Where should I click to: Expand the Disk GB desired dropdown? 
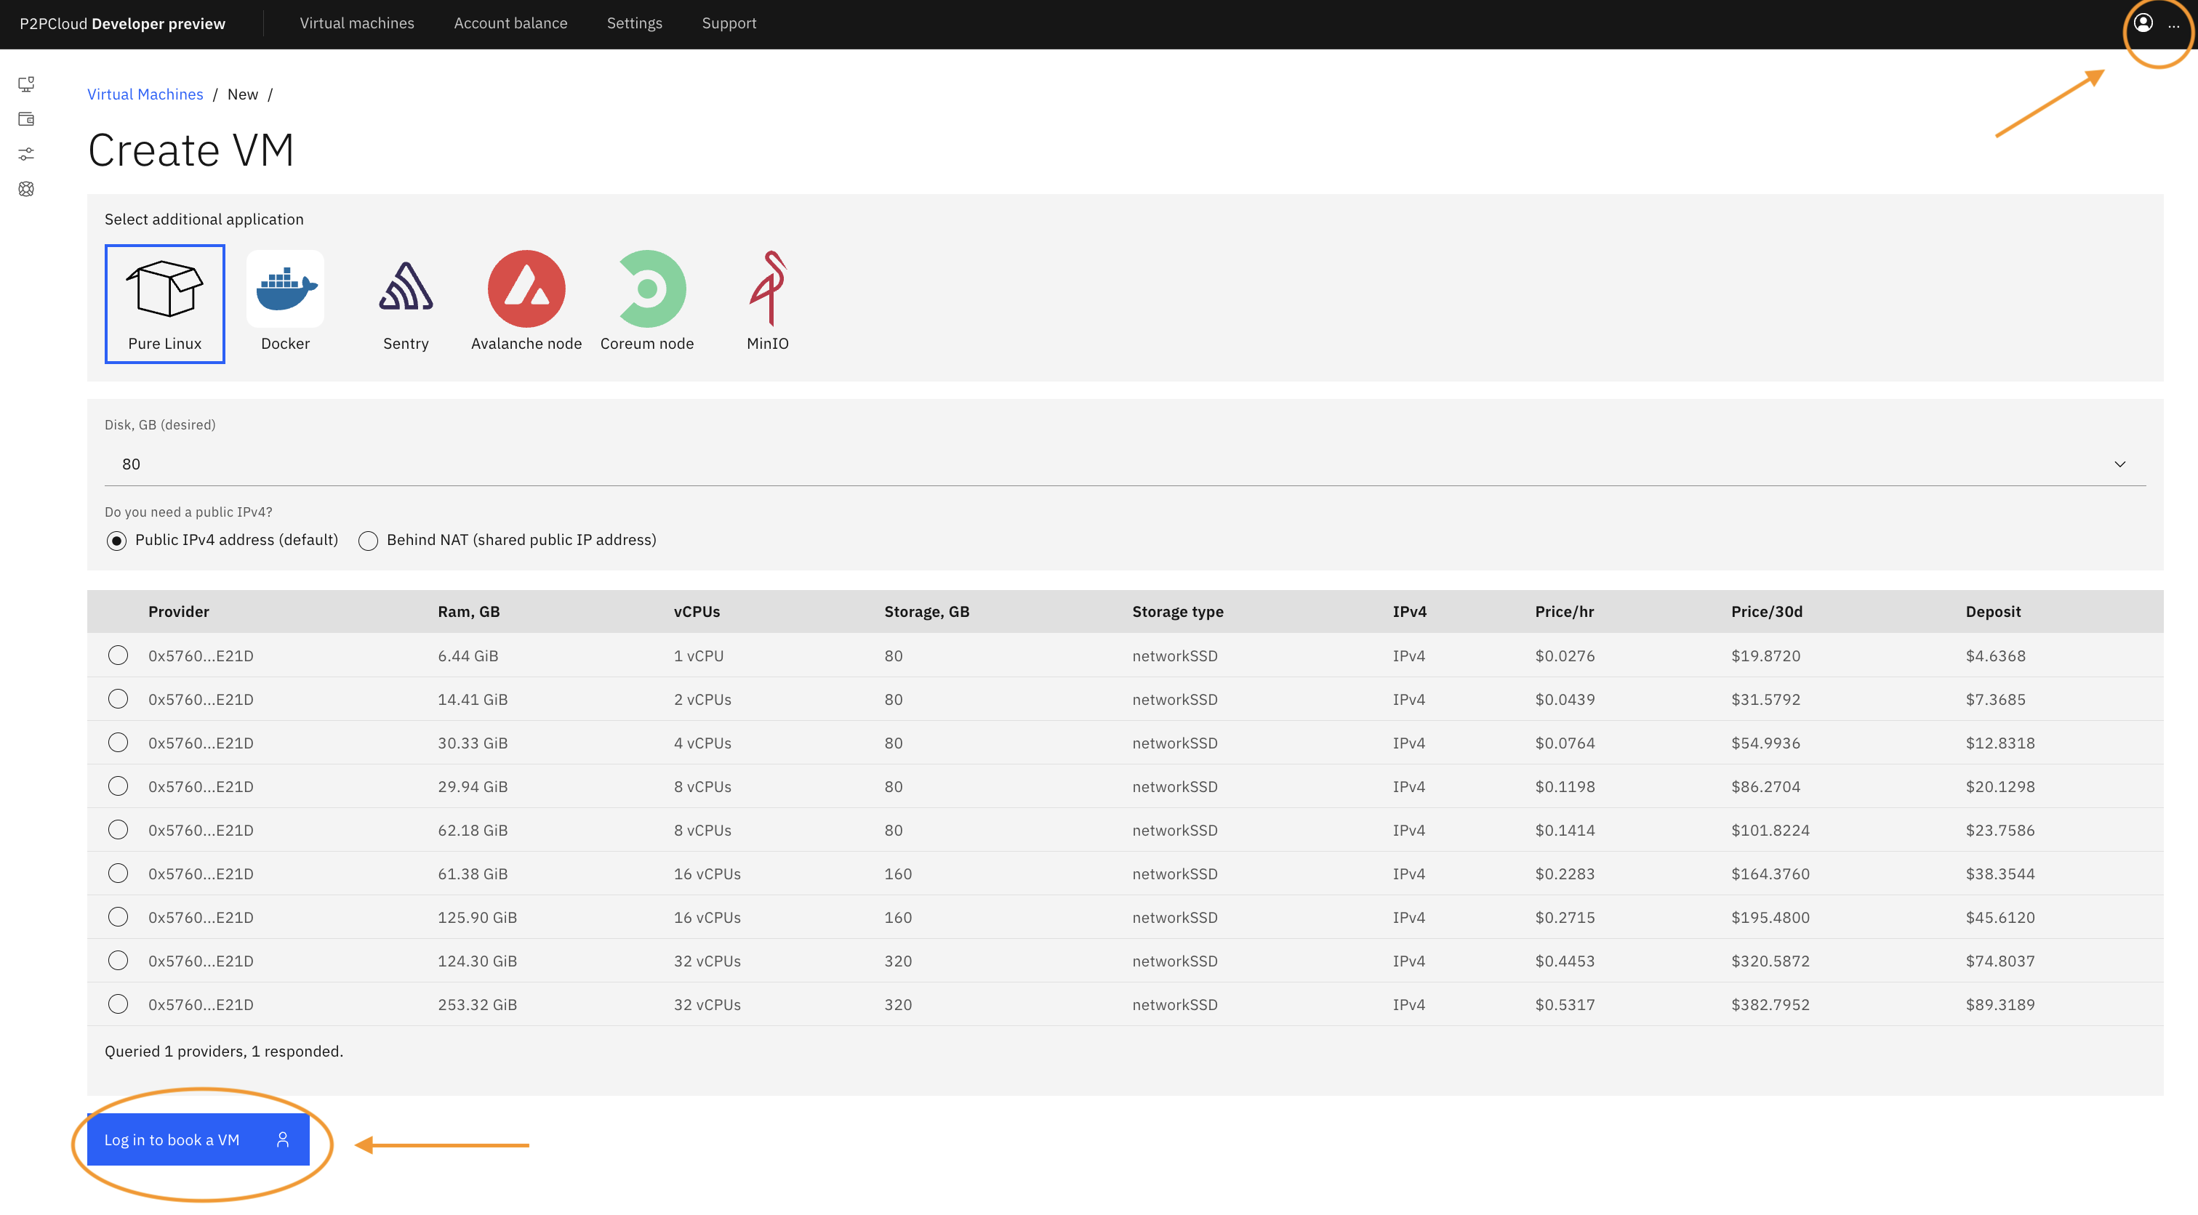click(2125, 464)
